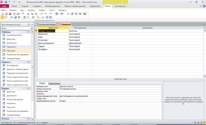Screen dimensions: 206x125
Task: Close the Пациенты document tab with X
Action: coord(204,24)
